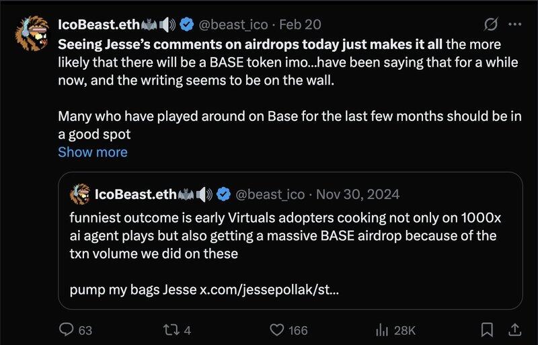Click the quoted tweet's IcoBeast.eth name
The width and height of the screenshot is (538, 345).
point(136,194)
